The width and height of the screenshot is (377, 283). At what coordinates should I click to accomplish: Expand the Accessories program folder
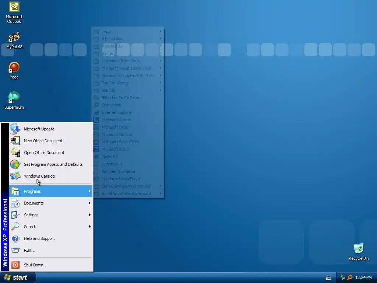coord(128,46)
